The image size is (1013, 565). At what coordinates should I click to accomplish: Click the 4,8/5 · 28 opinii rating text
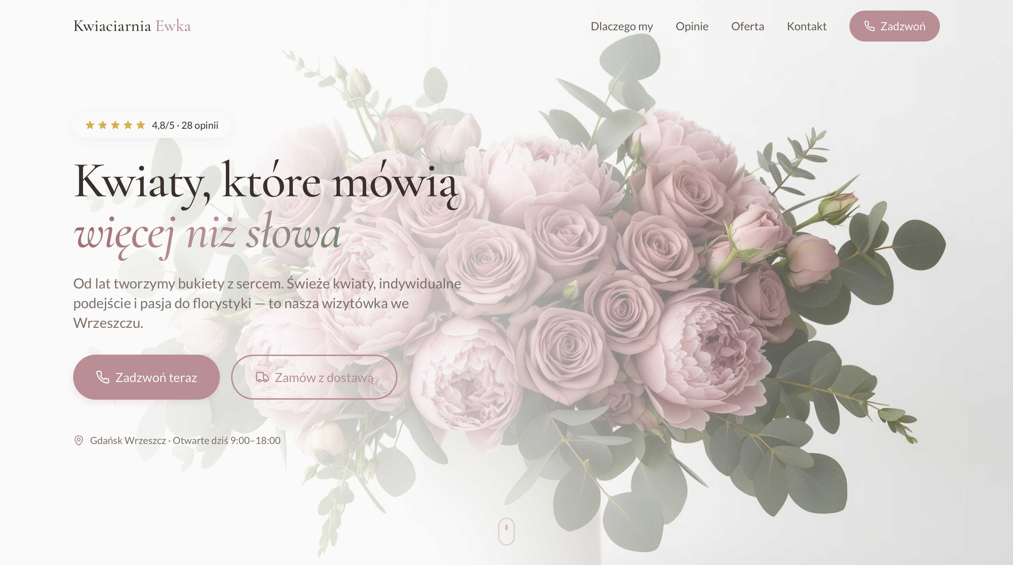point(185,125)
